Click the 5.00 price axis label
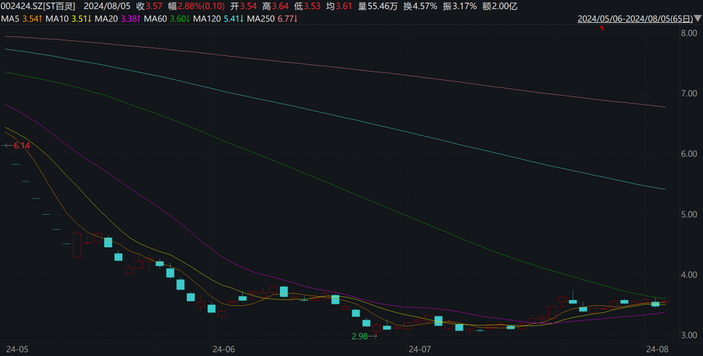Viewport: 703px width, 356px height. click(x=689, y=214)
